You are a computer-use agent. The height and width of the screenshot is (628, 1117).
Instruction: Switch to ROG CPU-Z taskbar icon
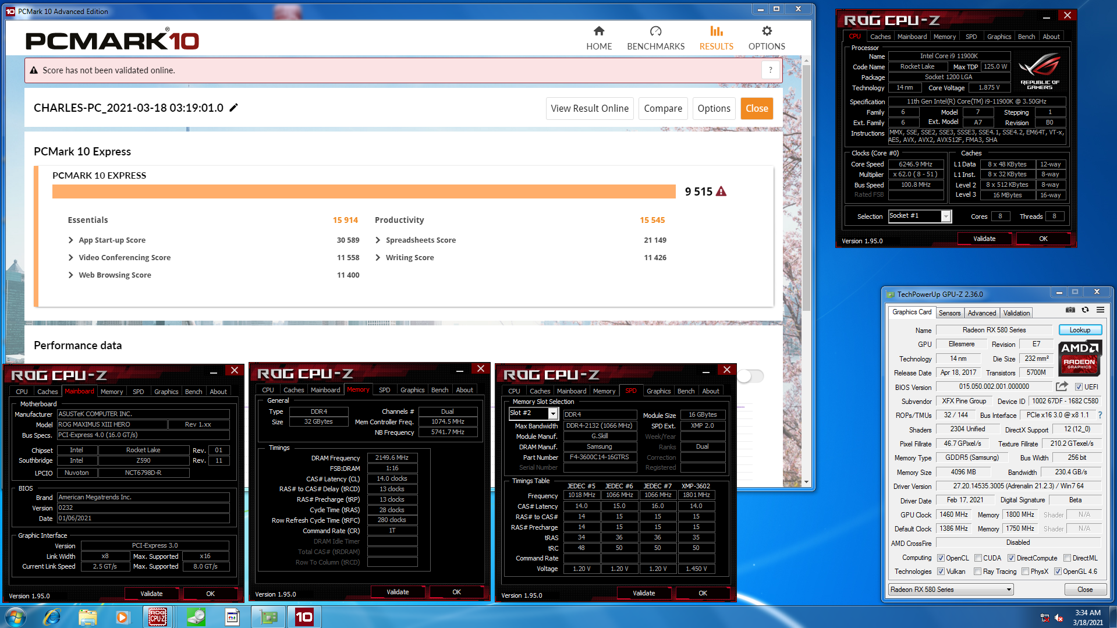click(158, 617)
